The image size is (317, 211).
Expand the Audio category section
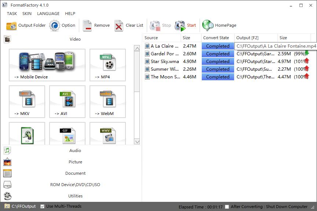75,151
